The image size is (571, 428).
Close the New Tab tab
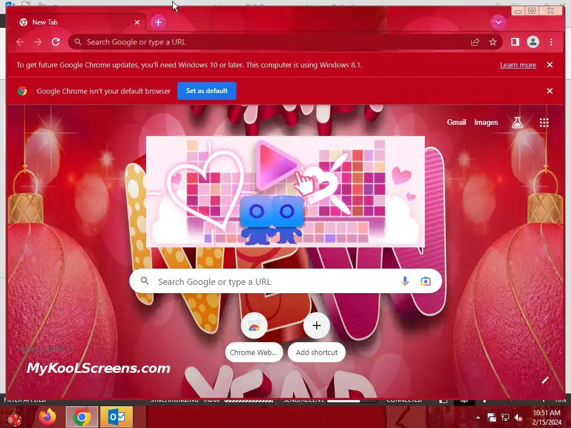[x=137, y=22]
